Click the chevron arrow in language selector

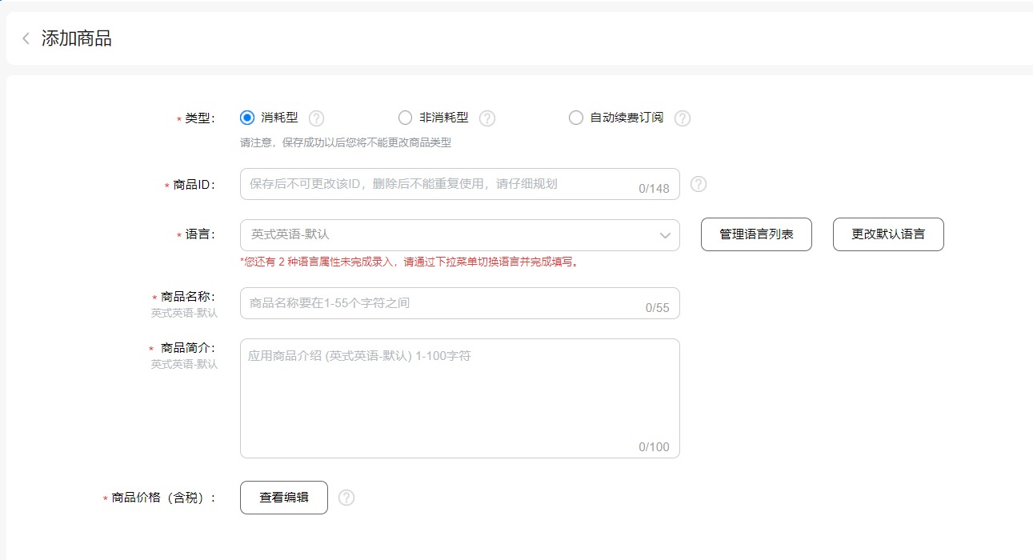coord(665,235)
